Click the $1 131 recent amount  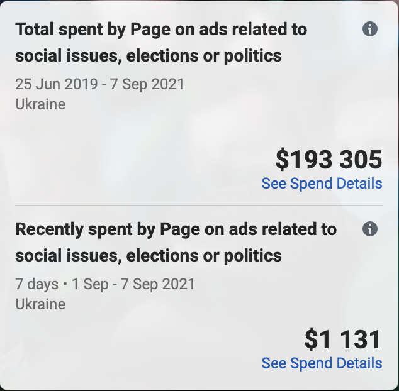343,339
